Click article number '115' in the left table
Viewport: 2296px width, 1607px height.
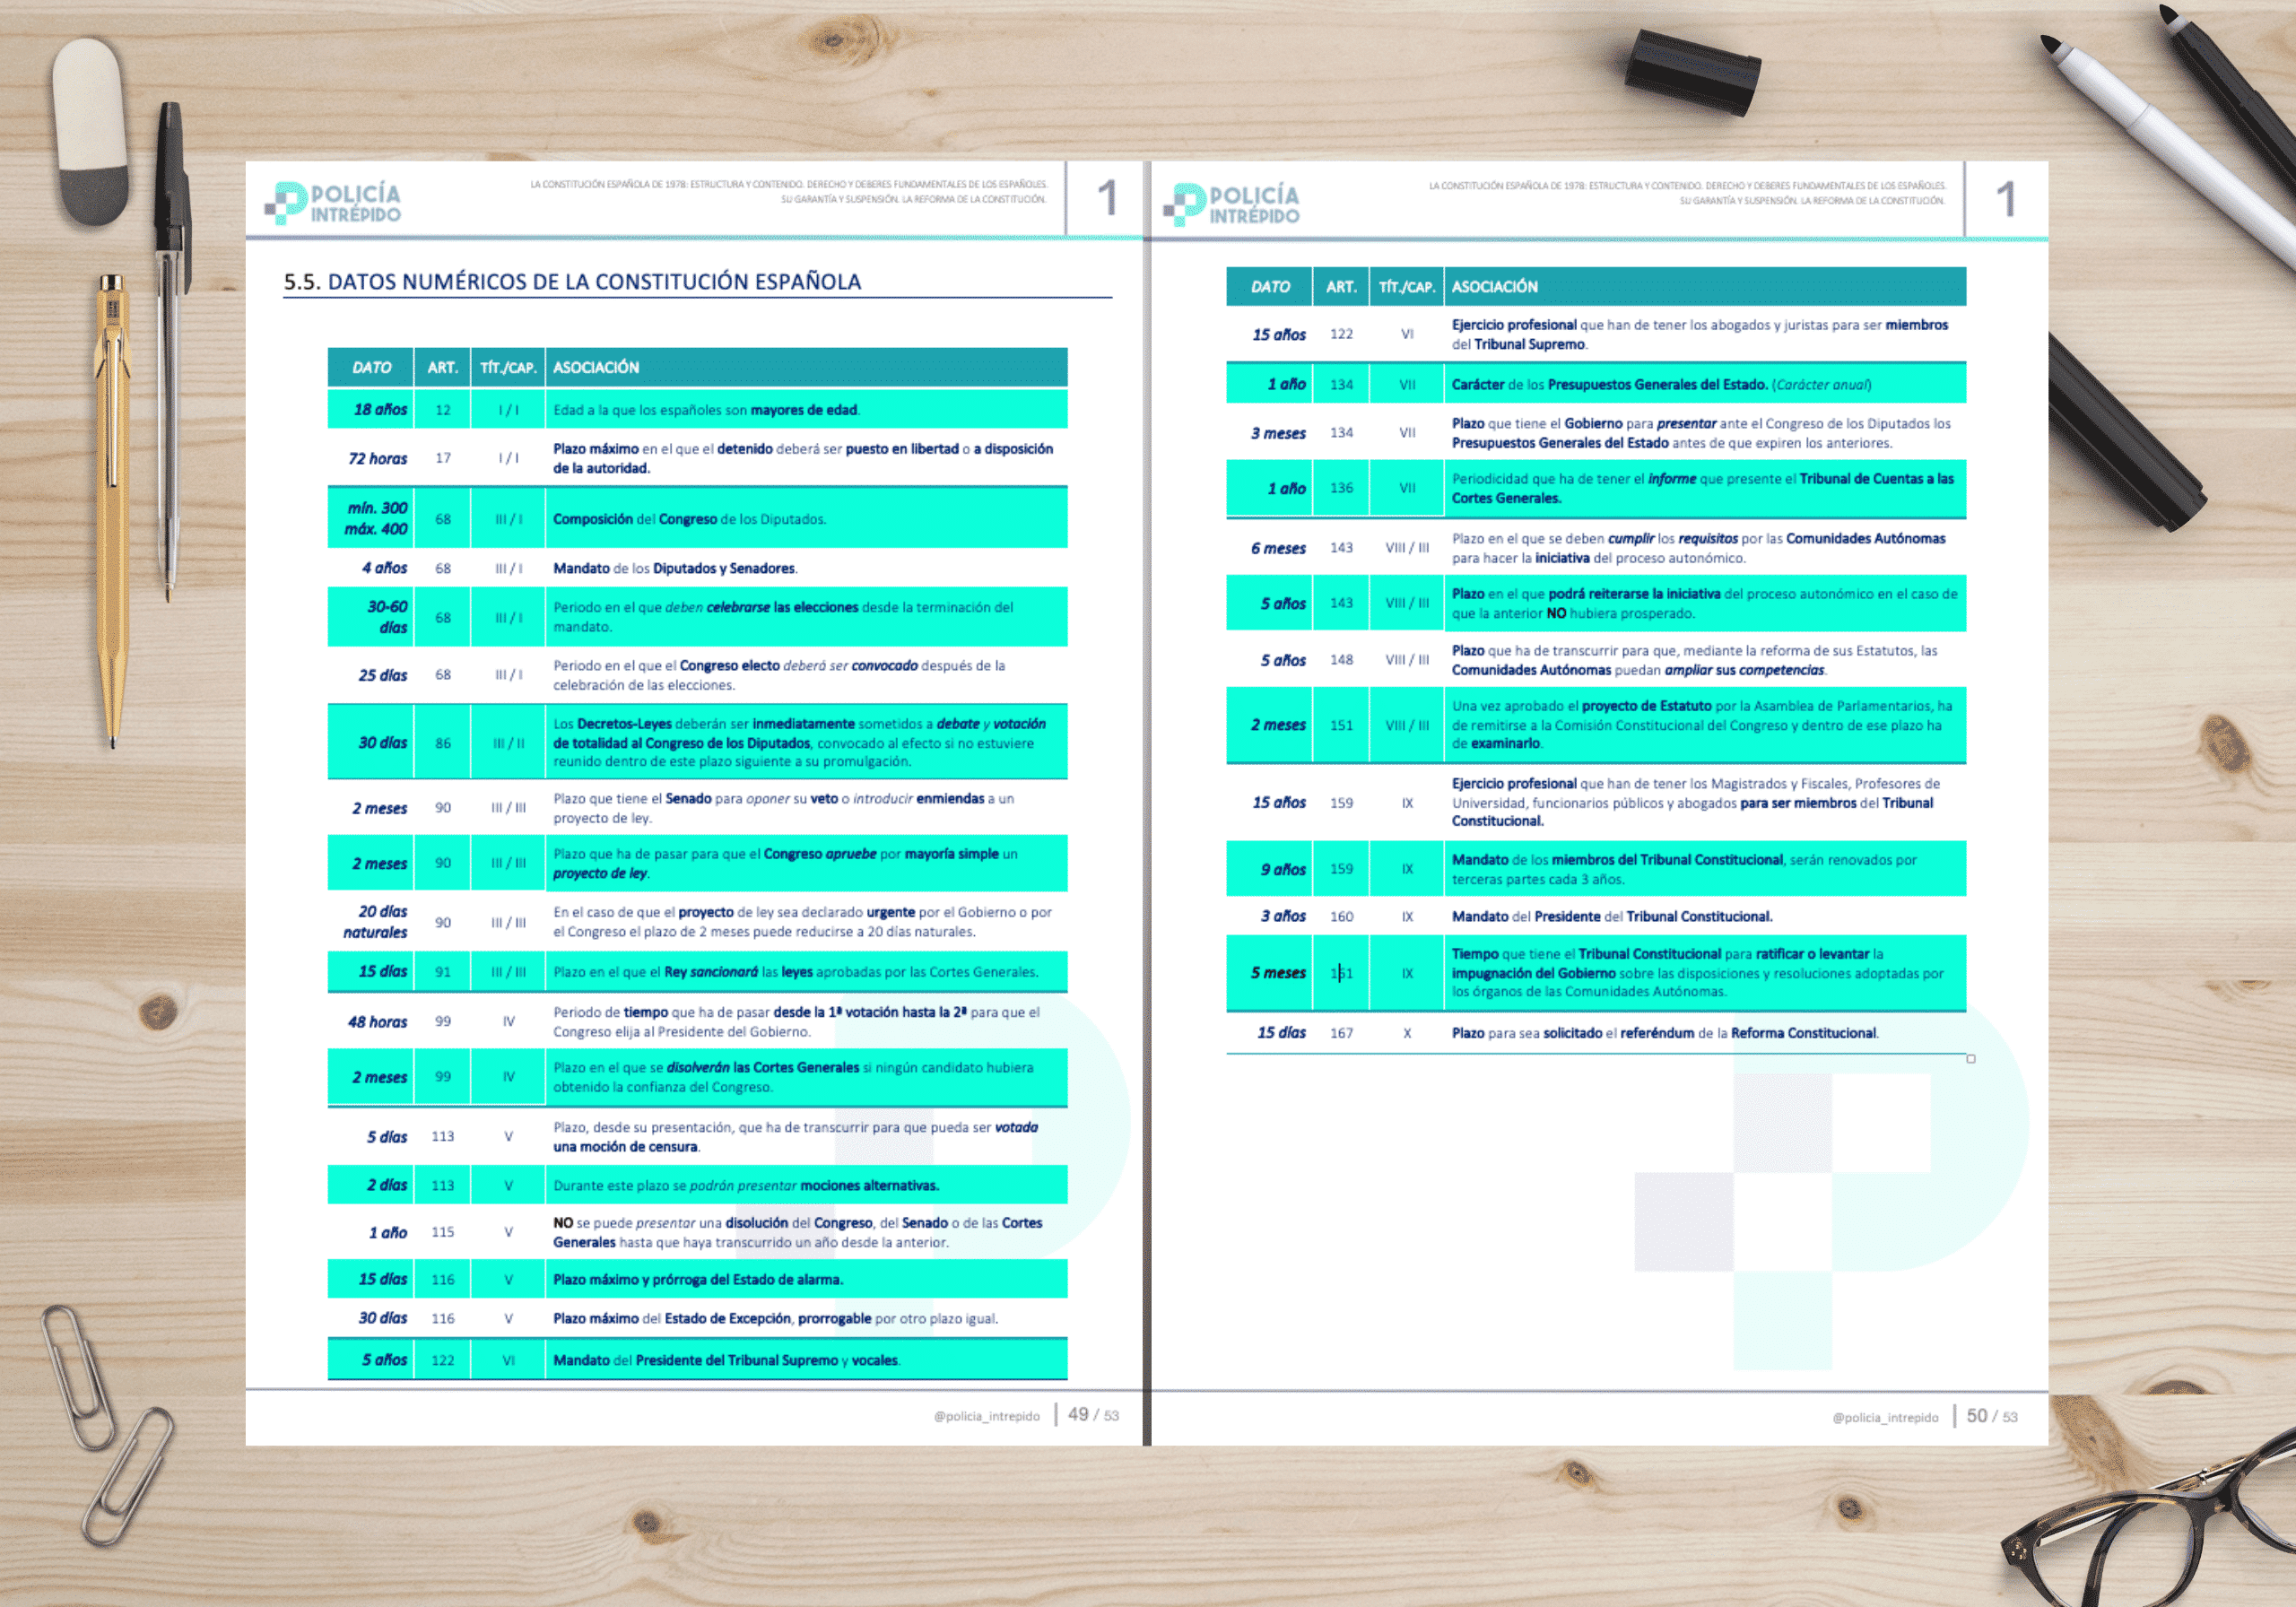(443, 1232)
